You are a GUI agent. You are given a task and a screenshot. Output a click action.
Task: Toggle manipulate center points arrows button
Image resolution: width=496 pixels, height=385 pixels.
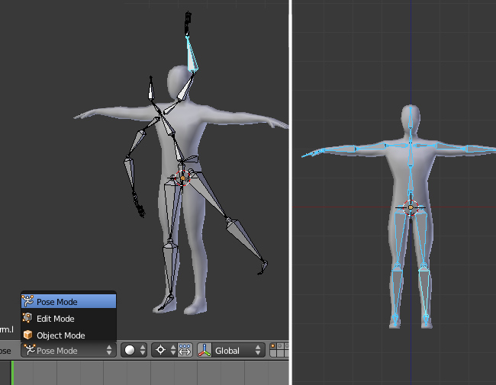[185, 350]
